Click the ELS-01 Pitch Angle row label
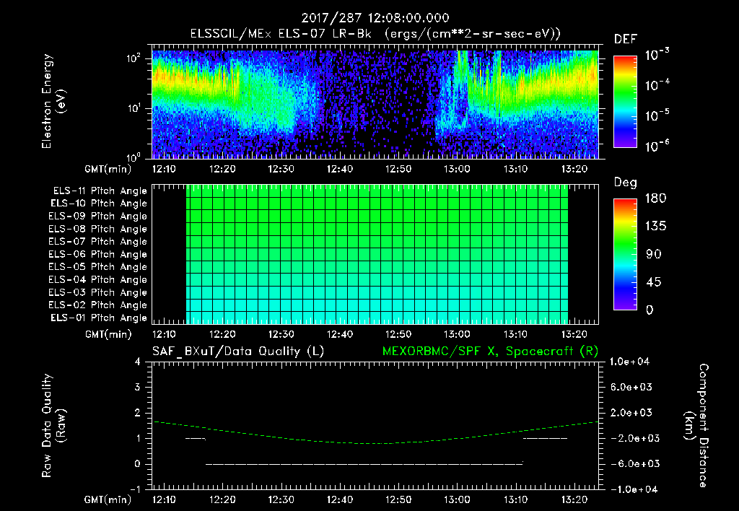The image size is (739, 511). pos(98,318)
